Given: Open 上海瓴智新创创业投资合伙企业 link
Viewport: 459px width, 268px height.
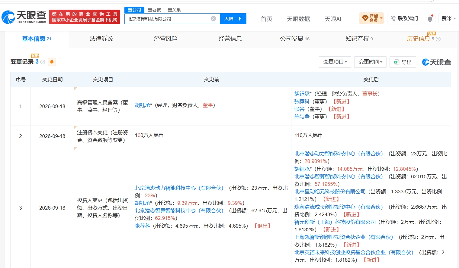Looking at the screenshot, I should [344, 237].
